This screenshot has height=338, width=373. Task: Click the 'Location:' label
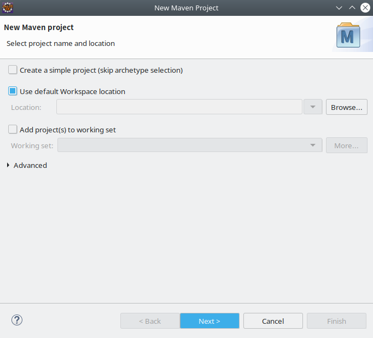tap(26, 107)
